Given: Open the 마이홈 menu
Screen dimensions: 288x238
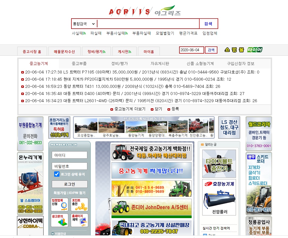Looking at the screenshot, I should tap(149, 51).
